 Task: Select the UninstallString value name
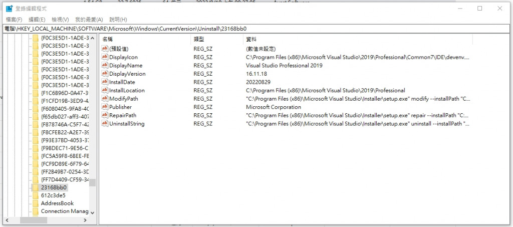127,124
